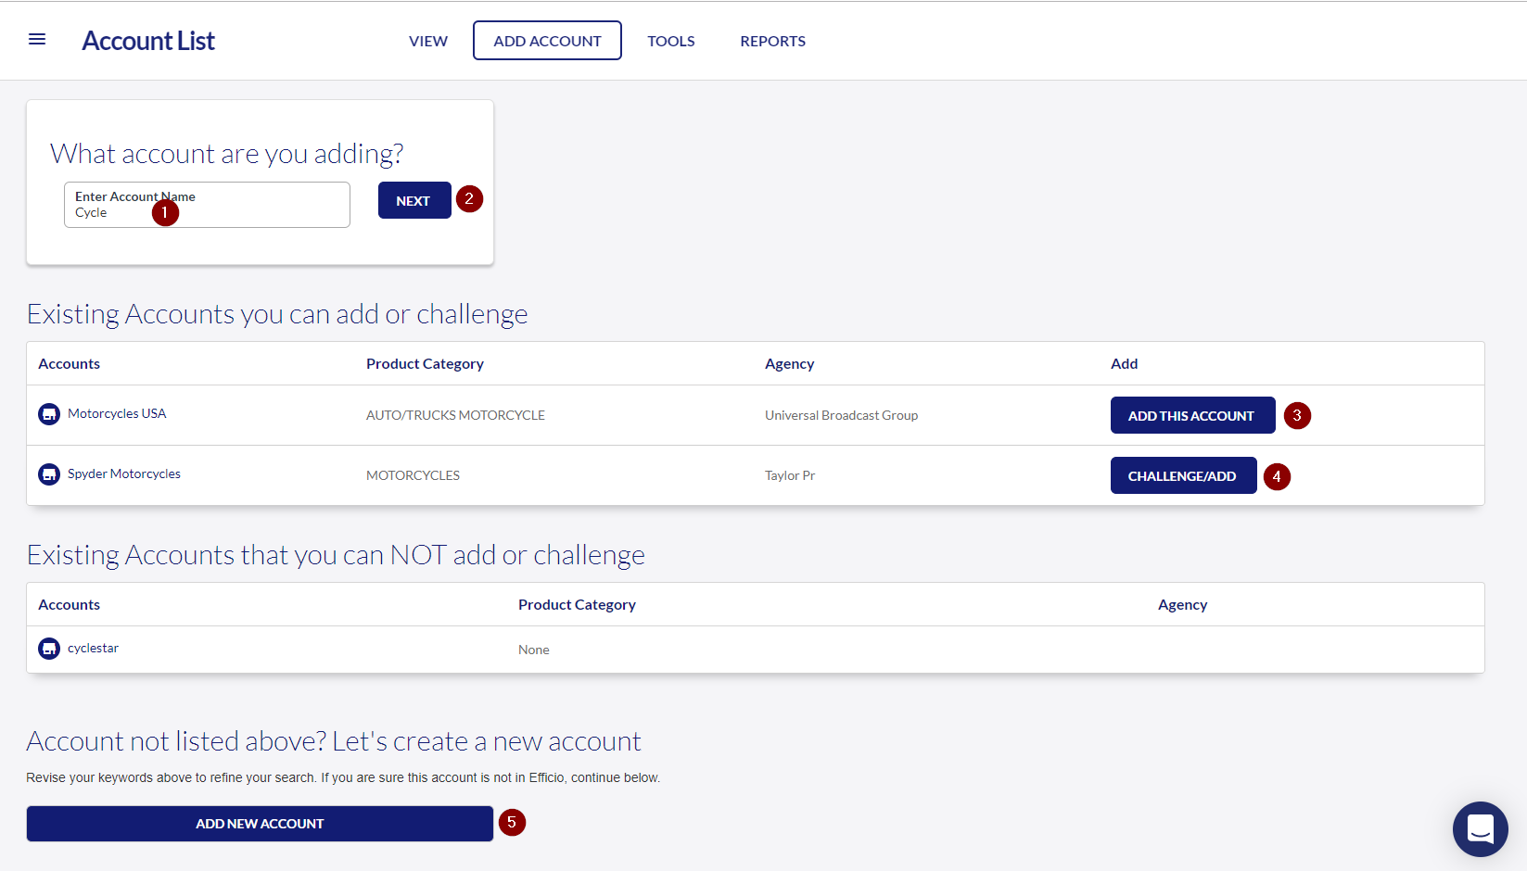Open the chat support widget
The height and width of the screenshot is (871, 1527).
tap(1480, 828)
